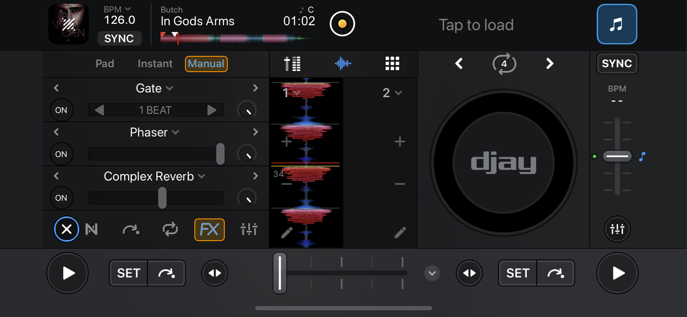687x317 pixels.
Task: Increase Gate beat length with right triangle
Action: tap(211, 110)
